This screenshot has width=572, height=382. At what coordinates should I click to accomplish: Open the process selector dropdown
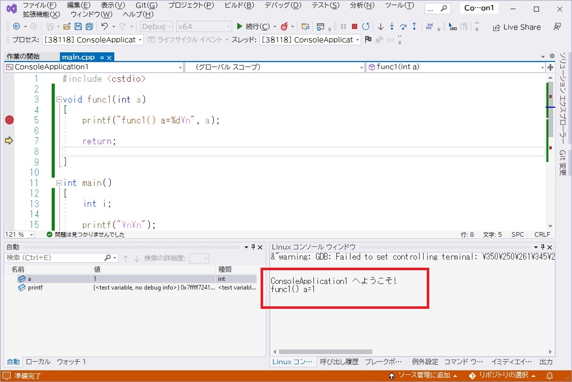[93, 40]
